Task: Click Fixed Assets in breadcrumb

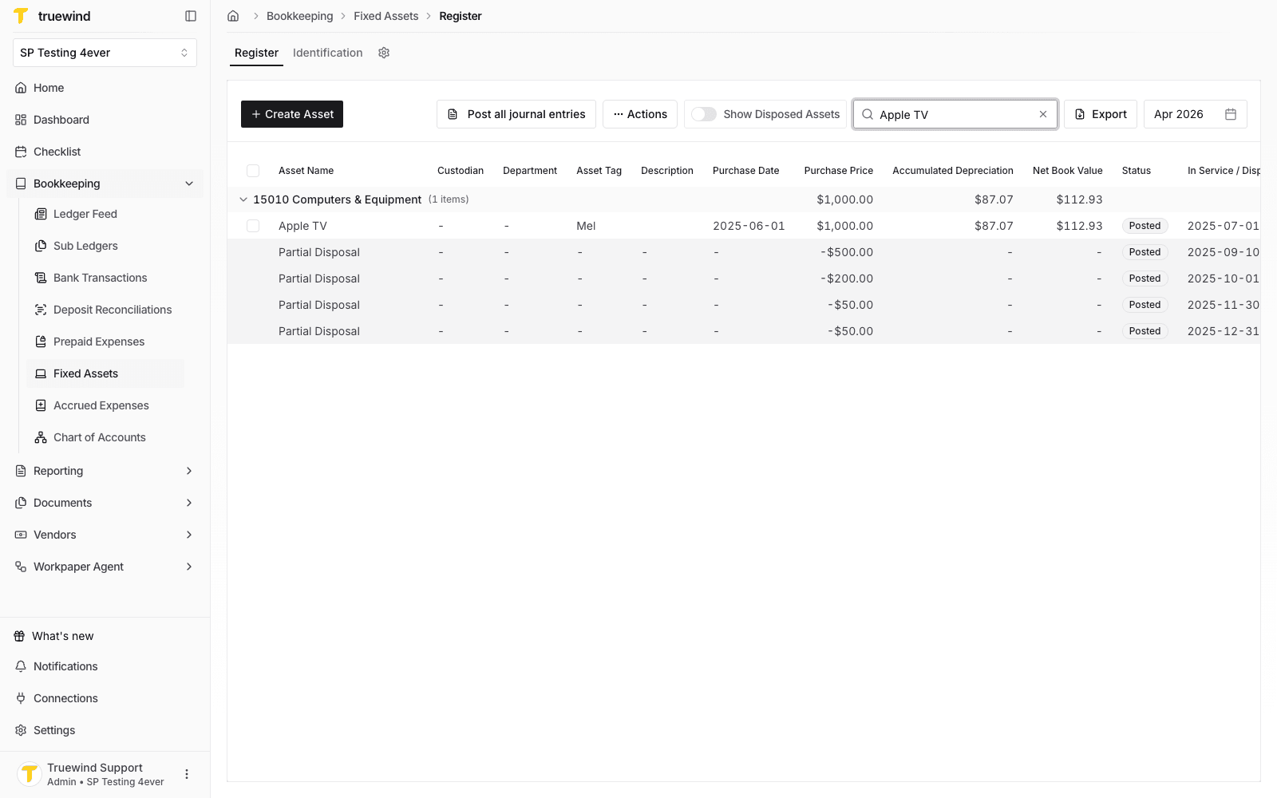Action: [x=386, y=16]
